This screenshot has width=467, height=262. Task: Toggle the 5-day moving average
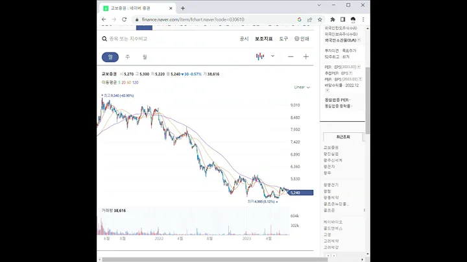[x=119, y=82]
